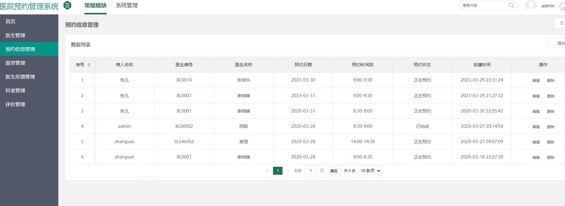Click the admin user avatar
565x206 pixels.
531,6
